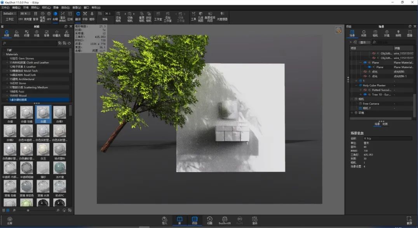418x228 pixels.
Task: Toggle visibility of the Holy Cube Planter group
Action: (361, 85)
